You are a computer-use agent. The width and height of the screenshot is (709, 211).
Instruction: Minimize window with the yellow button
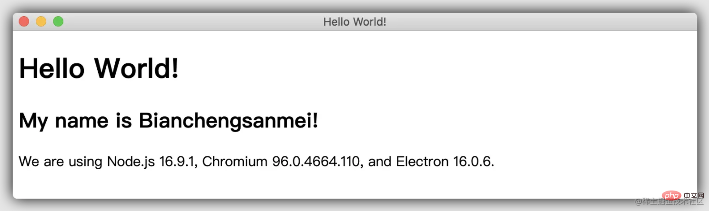pos(41,21)
